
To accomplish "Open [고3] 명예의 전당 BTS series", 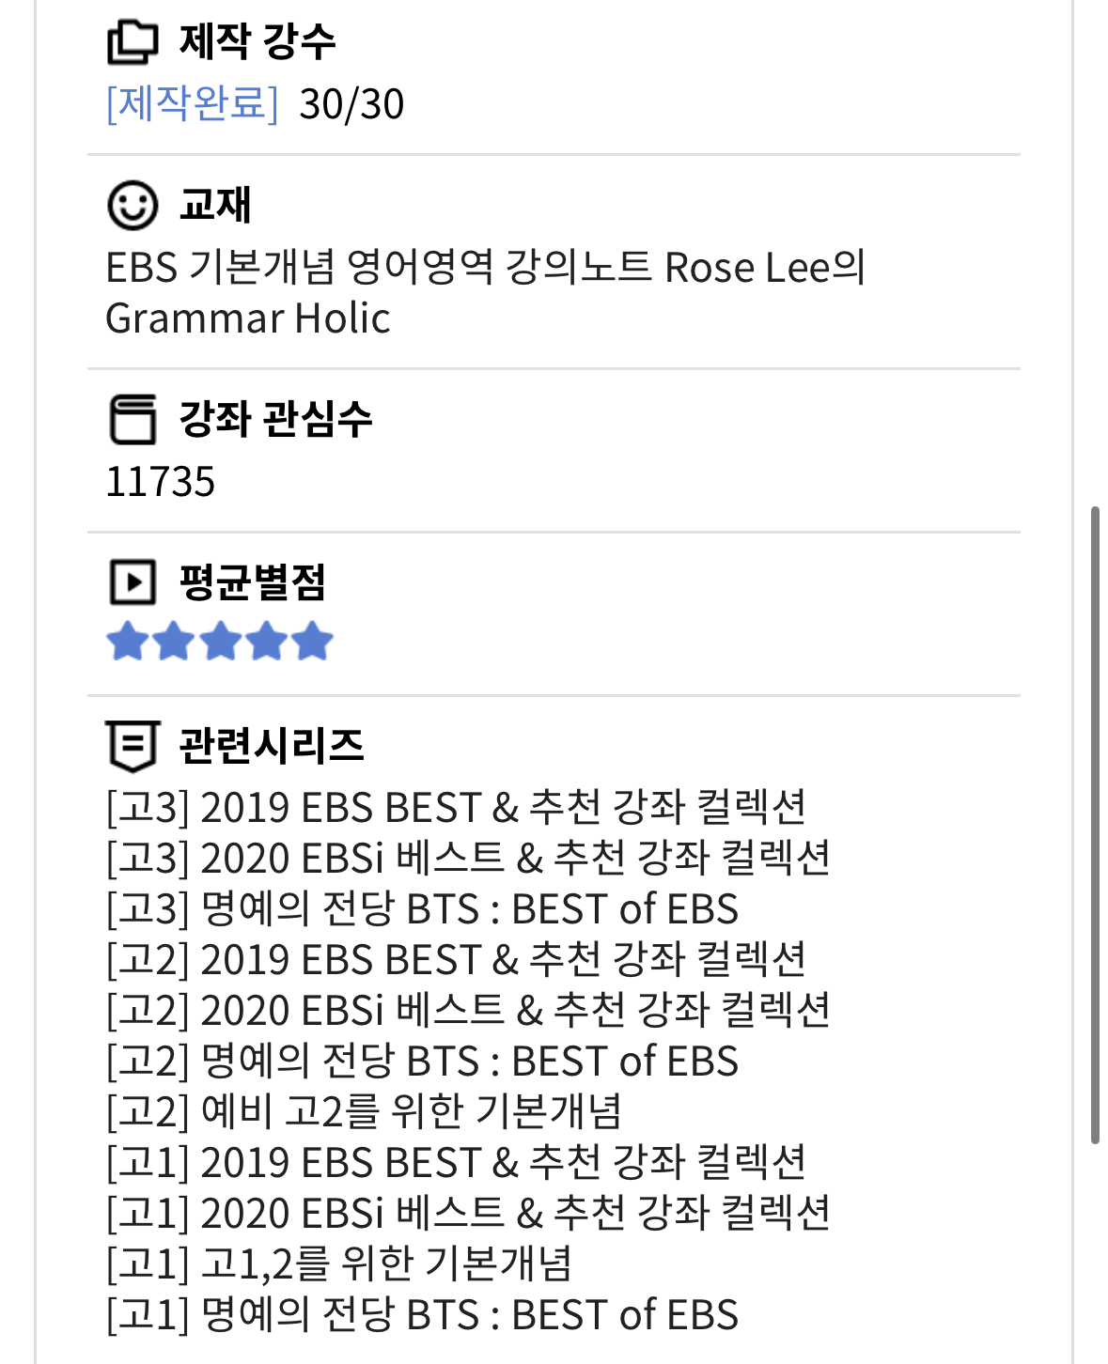I will pos(422,909).
